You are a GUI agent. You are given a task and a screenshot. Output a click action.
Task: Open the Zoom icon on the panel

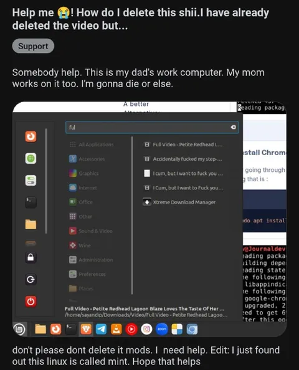(162, 329)
